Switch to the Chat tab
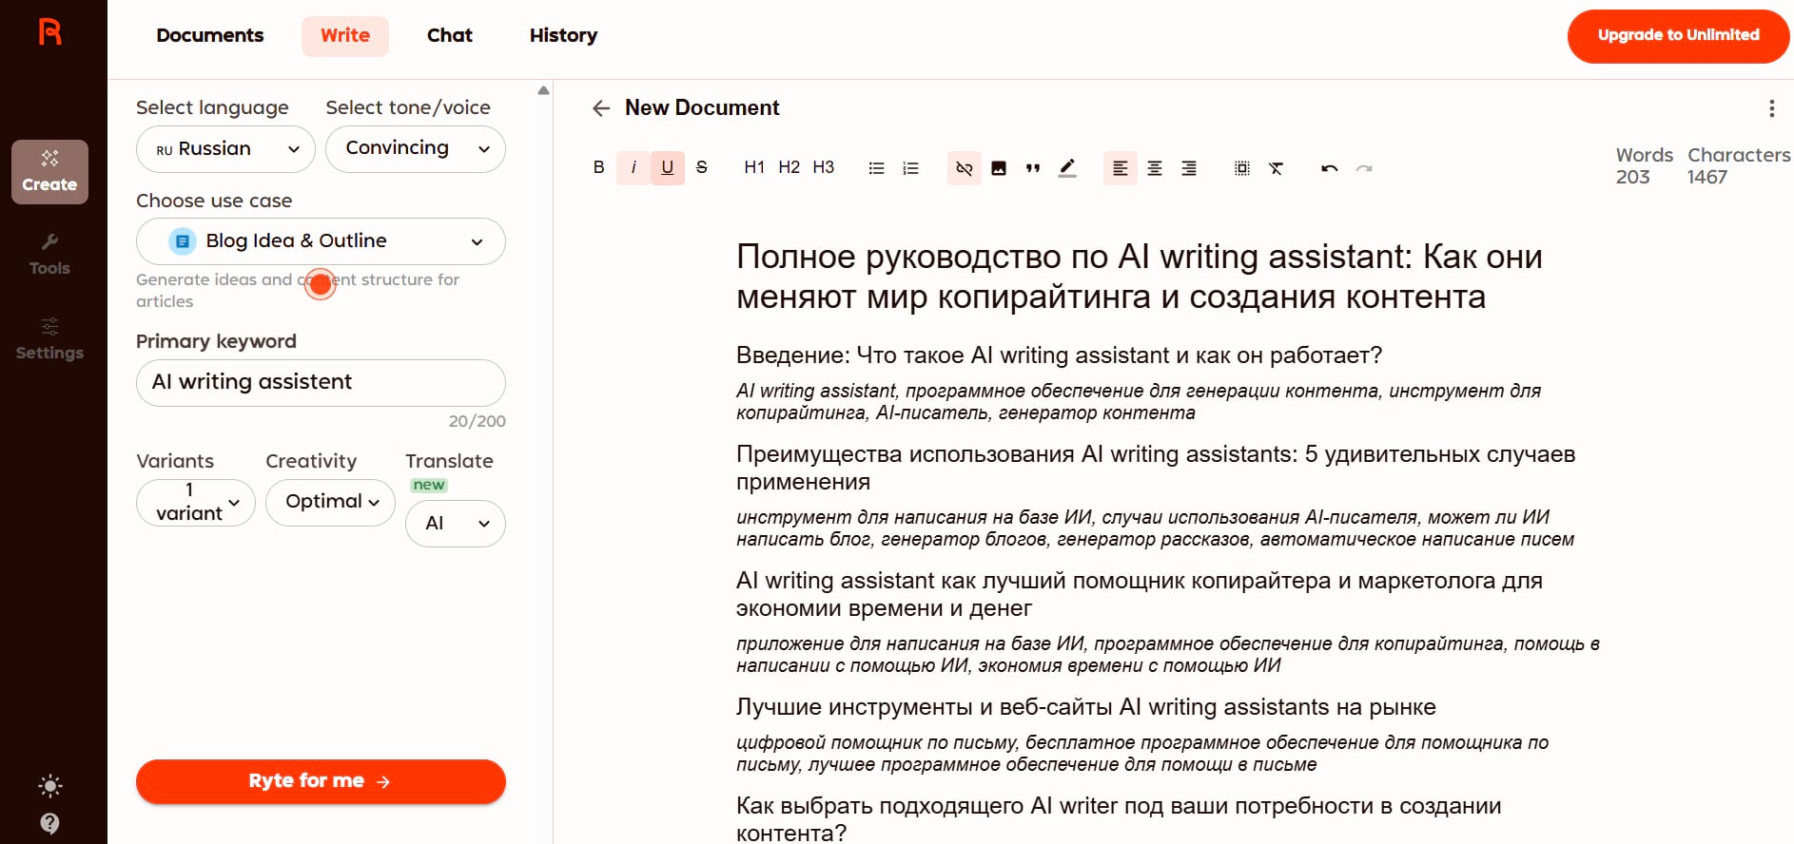This screenshot has width=1794, height=844. pos(450,35)
